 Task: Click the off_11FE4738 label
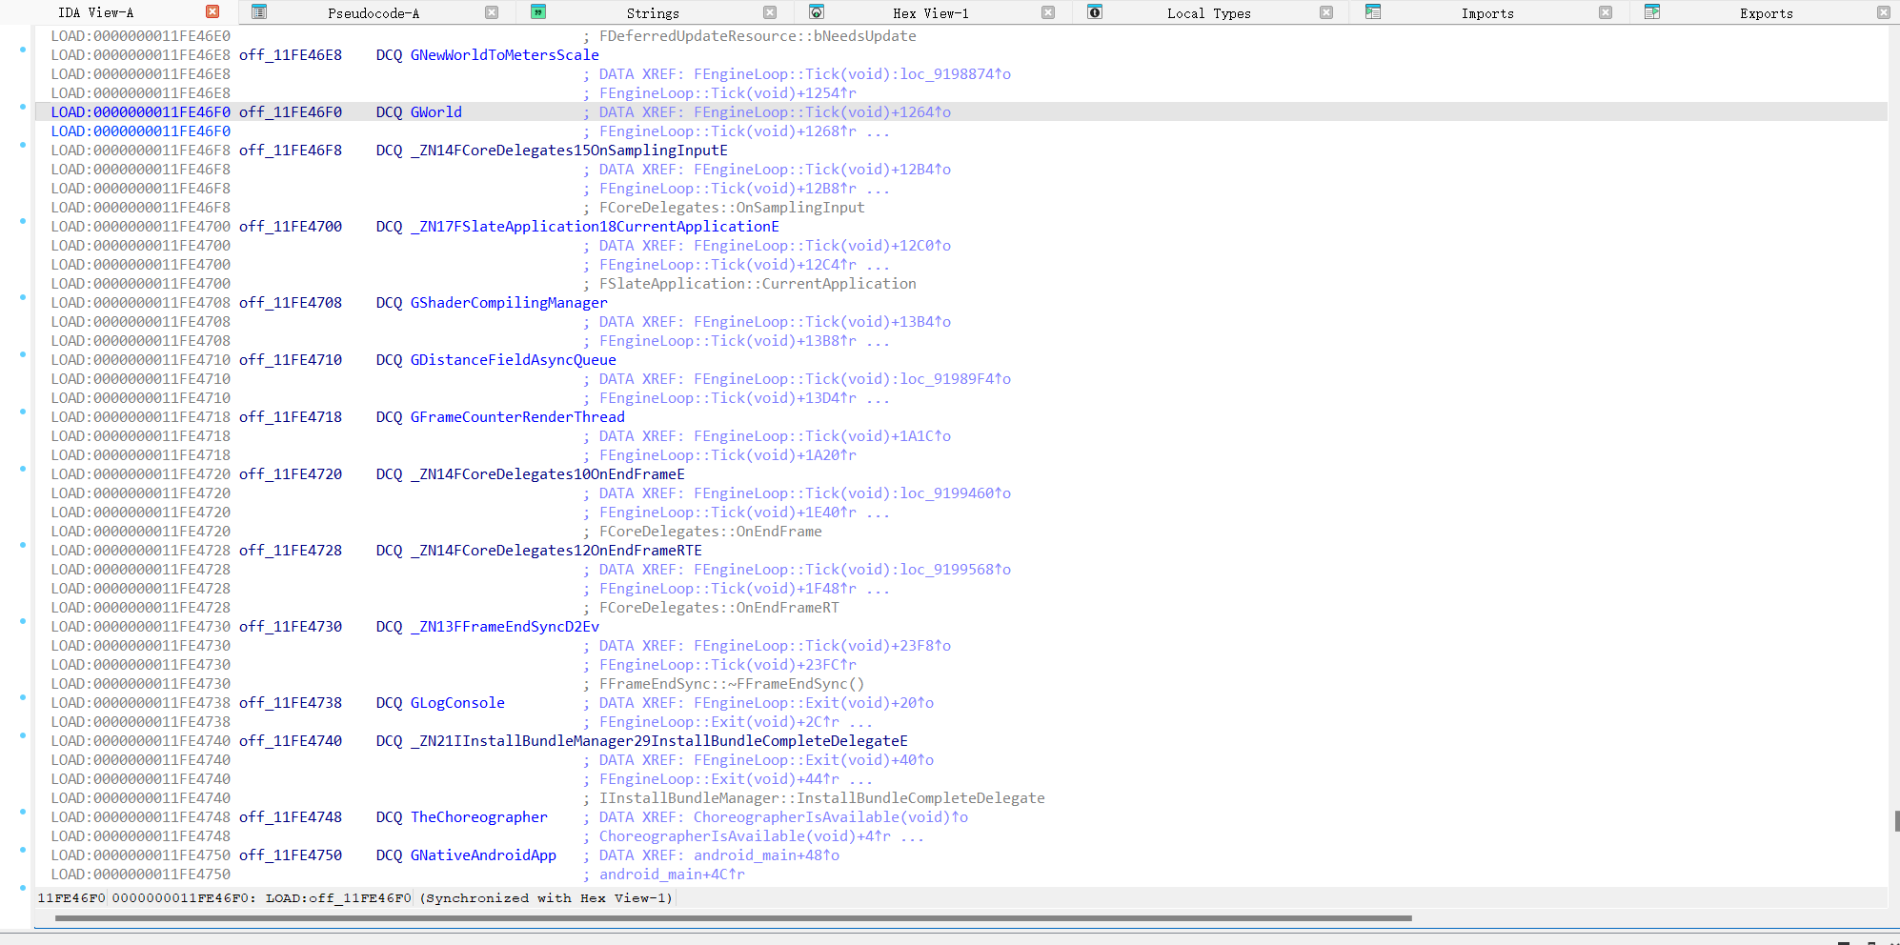pyautogui.click(x=291, y=703)
